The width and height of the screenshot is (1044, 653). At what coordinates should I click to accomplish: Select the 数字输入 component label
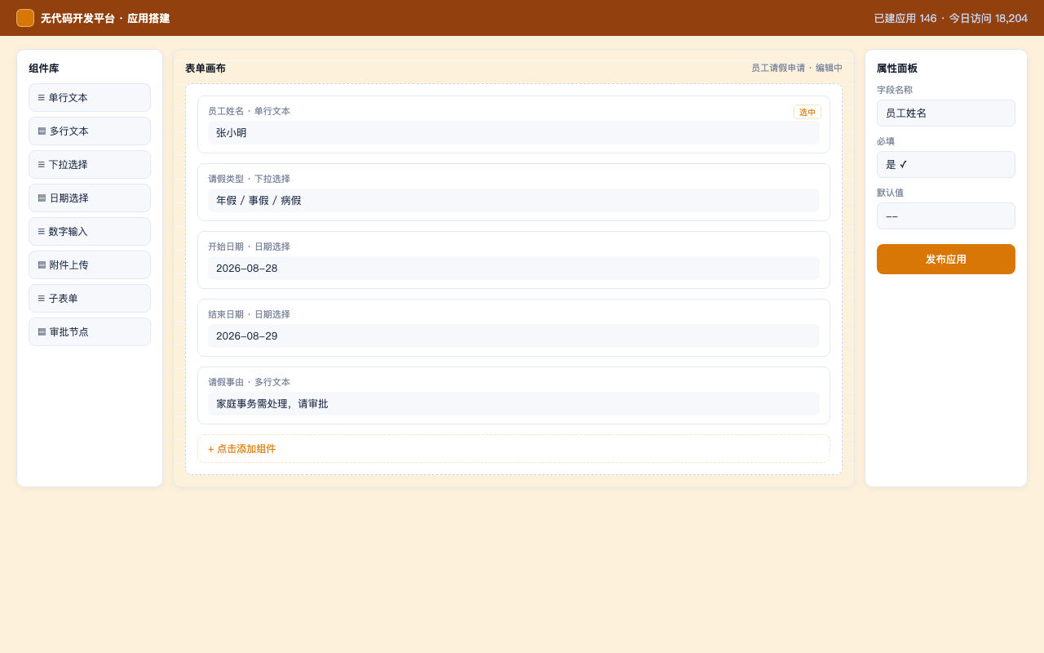tap(68, 232)
